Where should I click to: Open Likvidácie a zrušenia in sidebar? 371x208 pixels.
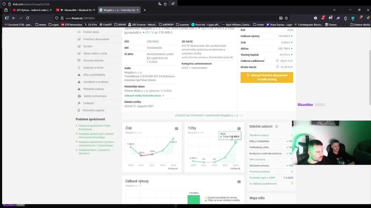coord(95,82)
